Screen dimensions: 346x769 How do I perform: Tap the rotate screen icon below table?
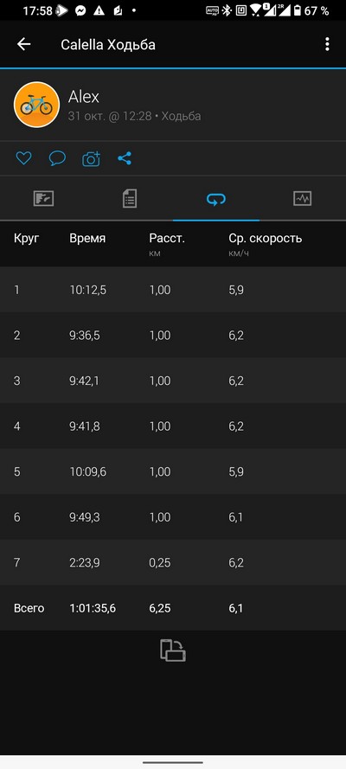pyautogui.click(x=173, y=650)
